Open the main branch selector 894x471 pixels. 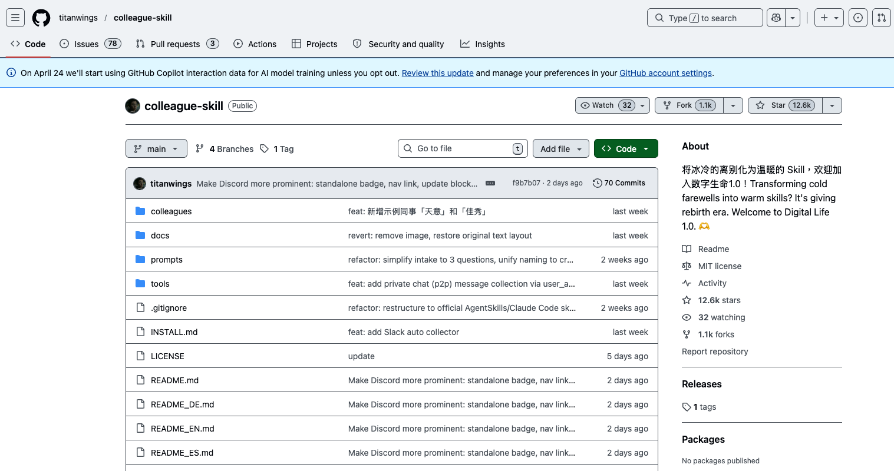(156, 148)
